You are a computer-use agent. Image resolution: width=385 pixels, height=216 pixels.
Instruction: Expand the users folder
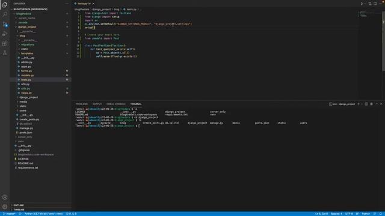23,110
